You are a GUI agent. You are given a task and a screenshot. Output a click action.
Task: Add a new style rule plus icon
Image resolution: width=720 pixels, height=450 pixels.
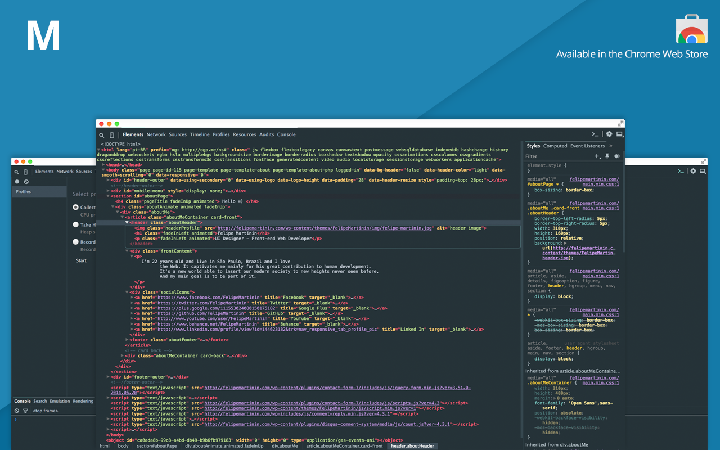point(597,156)
